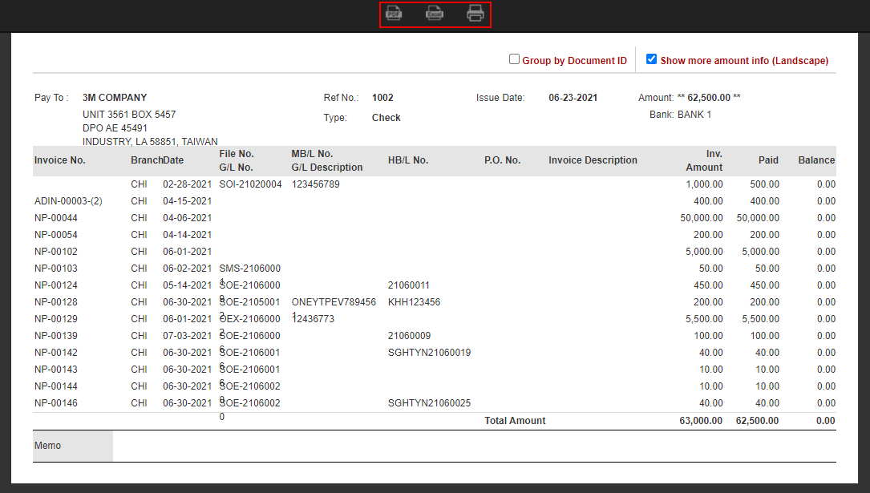This screenshot has width=870, height=493.
Task: Click file number SOI-21020004
Action: pyautogui.click(x=250, y=184)
